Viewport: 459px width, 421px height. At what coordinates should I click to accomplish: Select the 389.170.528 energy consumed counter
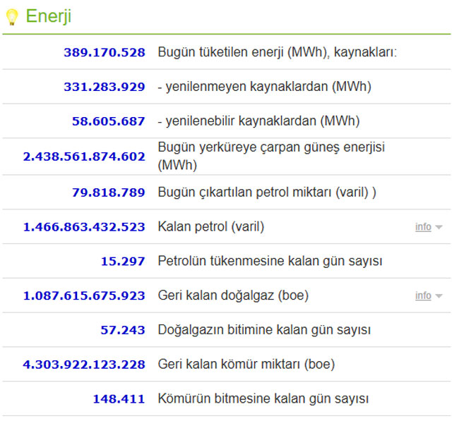click(x=104, y=52)
